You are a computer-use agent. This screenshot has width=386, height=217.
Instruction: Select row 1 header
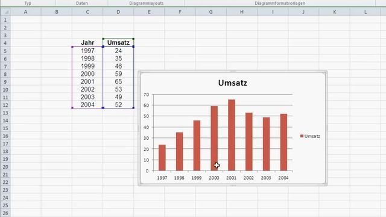[5, 20]
